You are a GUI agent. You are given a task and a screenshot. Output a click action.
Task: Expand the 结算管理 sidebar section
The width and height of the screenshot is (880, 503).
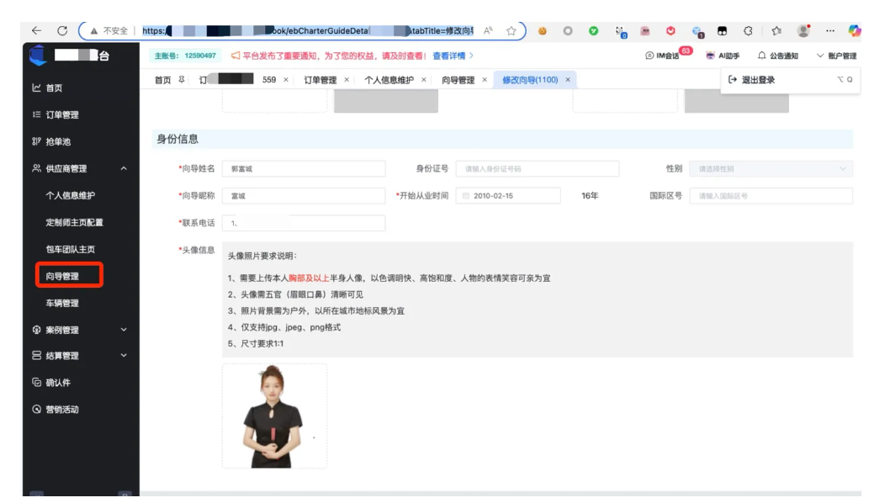124,356
